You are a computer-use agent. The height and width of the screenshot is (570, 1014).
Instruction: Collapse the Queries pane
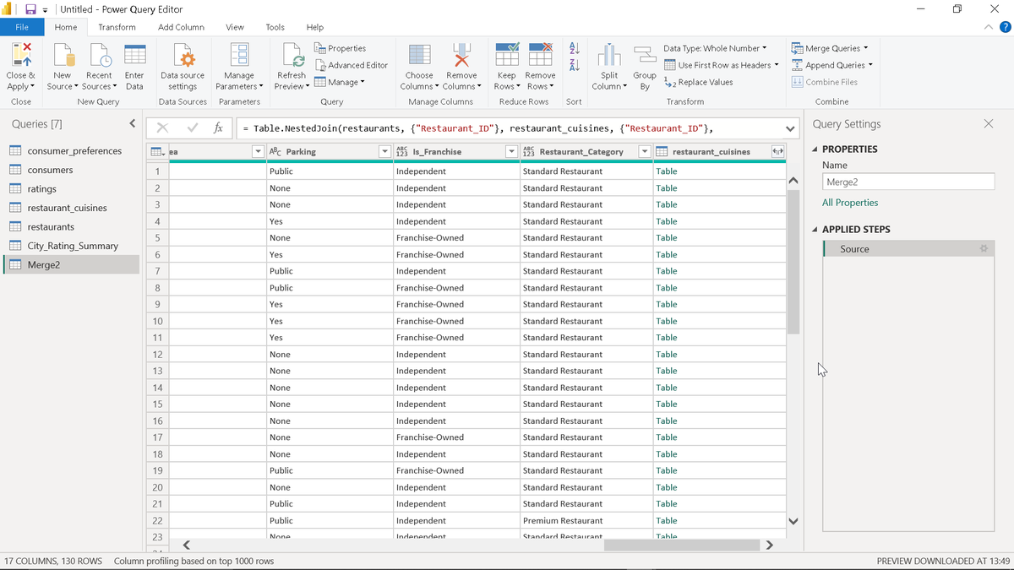point(132,124)
